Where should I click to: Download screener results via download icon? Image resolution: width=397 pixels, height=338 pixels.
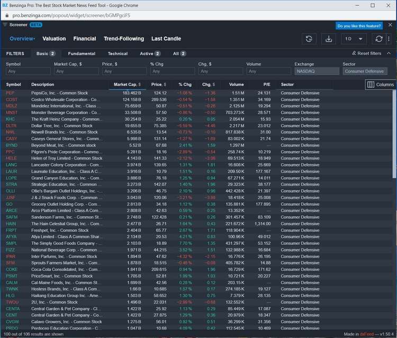(329, 39)
